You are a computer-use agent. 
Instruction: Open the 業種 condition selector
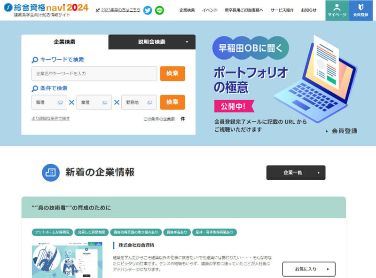tap(94, 103)
